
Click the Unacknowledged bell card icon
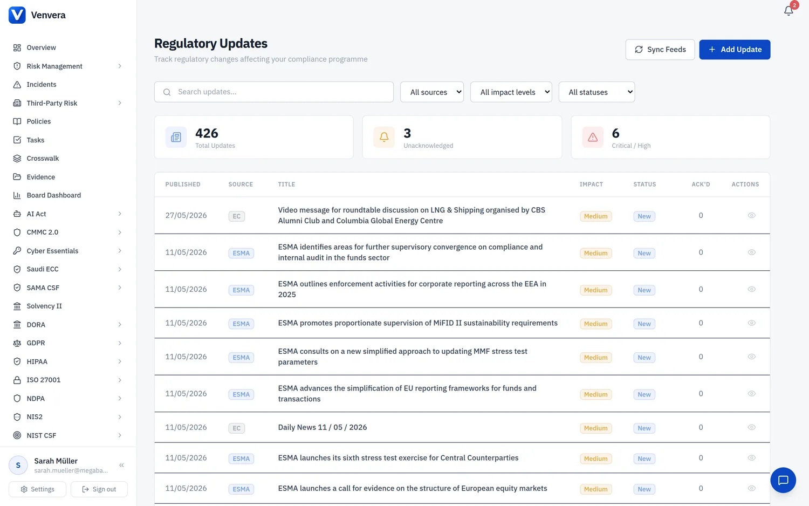pos(384,138)
